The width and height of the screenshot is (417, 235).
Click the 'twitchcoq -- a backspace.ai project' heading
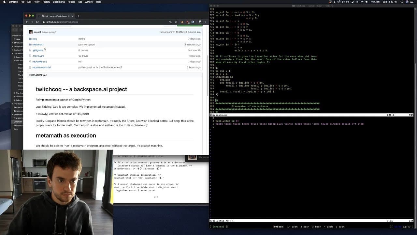pyautogui.click(x=81, y=89)
